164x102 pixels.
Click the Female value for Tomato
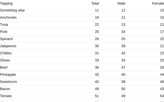pos(162,96)
